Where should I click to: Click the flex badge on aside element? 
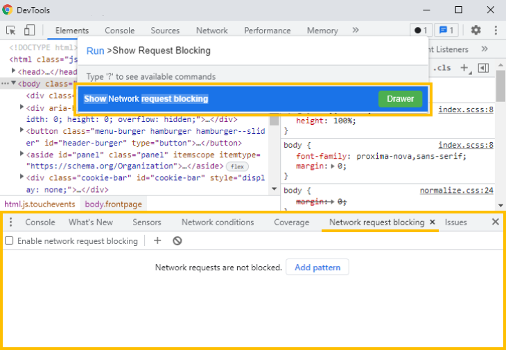238,166
